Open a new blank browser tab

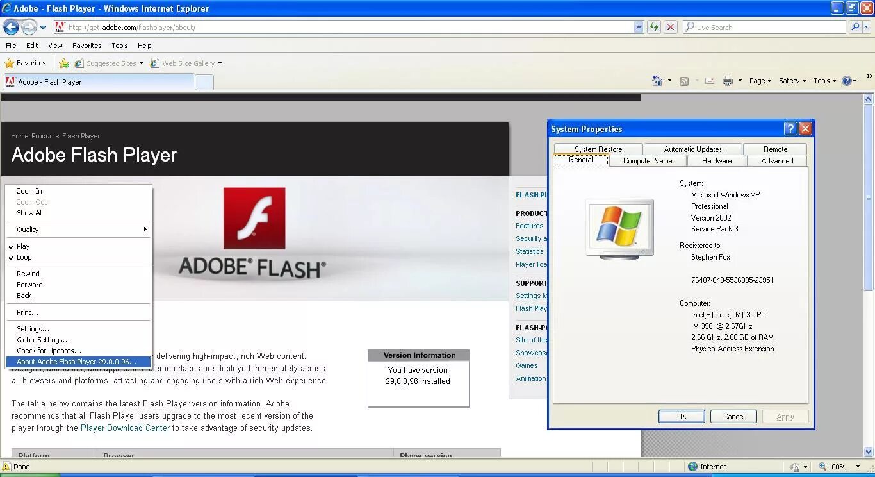pos(204,82)
